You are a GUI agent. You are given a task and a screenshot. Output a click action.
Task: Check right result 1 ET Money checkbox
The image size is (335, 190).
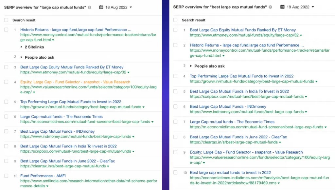pos(175,30)
